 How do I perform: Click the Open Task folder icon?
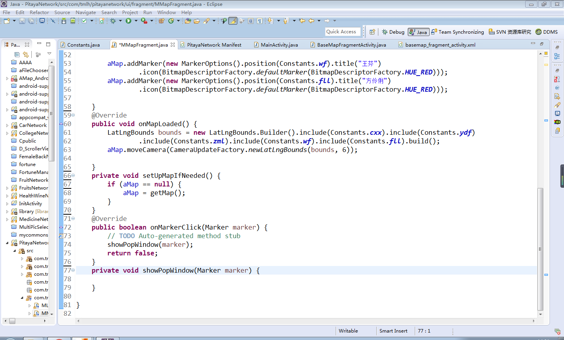click(x=197, y=21)
